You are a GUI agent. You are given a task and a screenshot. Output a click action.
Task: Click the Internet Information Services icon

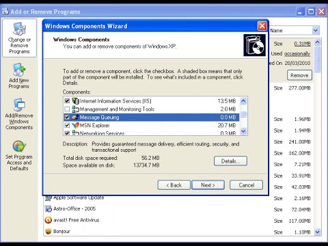coord(75,101)
